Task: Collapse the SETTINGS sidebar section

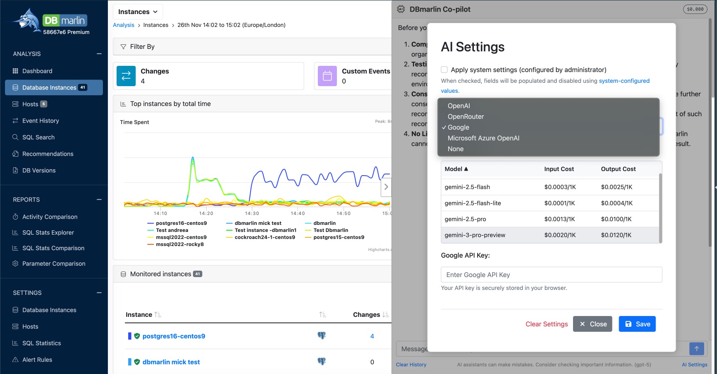Action: coord(99,293)
